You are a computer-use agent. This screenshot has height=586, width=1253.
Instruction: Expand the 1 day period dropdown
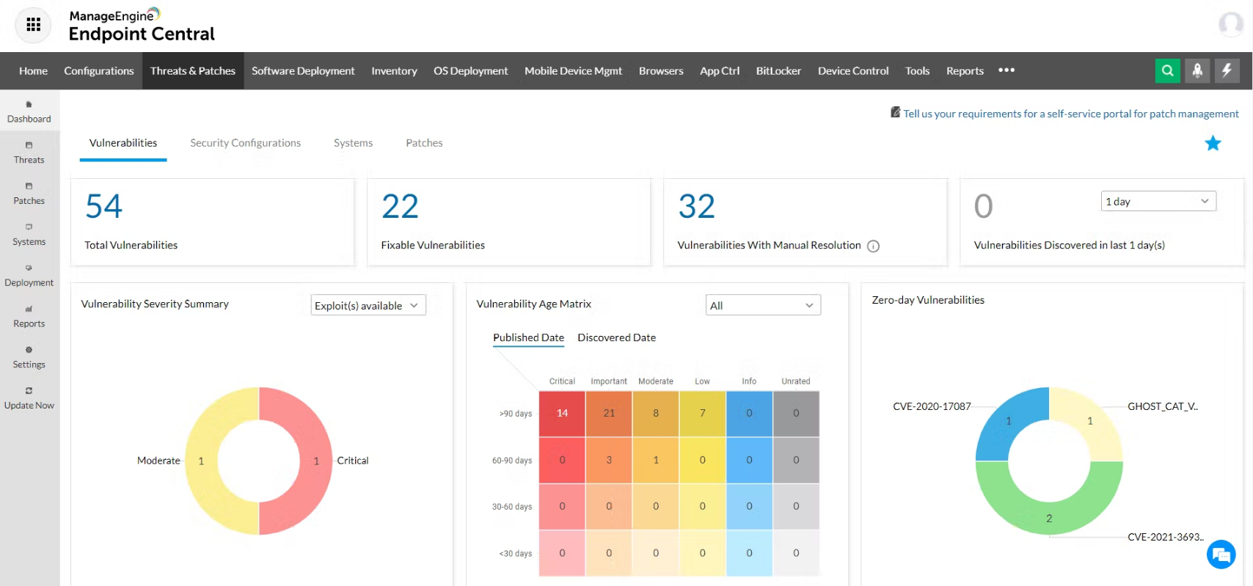tap(1158, 201)
